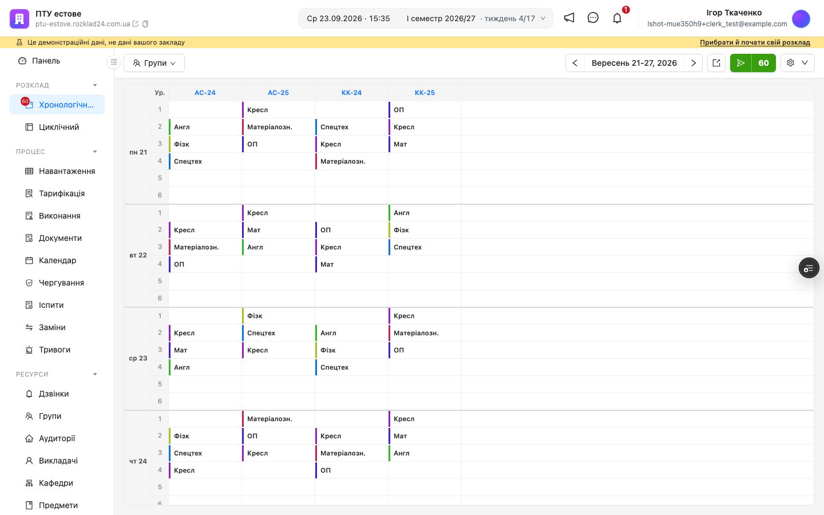
Task: Open Виконання in sidebar
Action: point(57,216)
